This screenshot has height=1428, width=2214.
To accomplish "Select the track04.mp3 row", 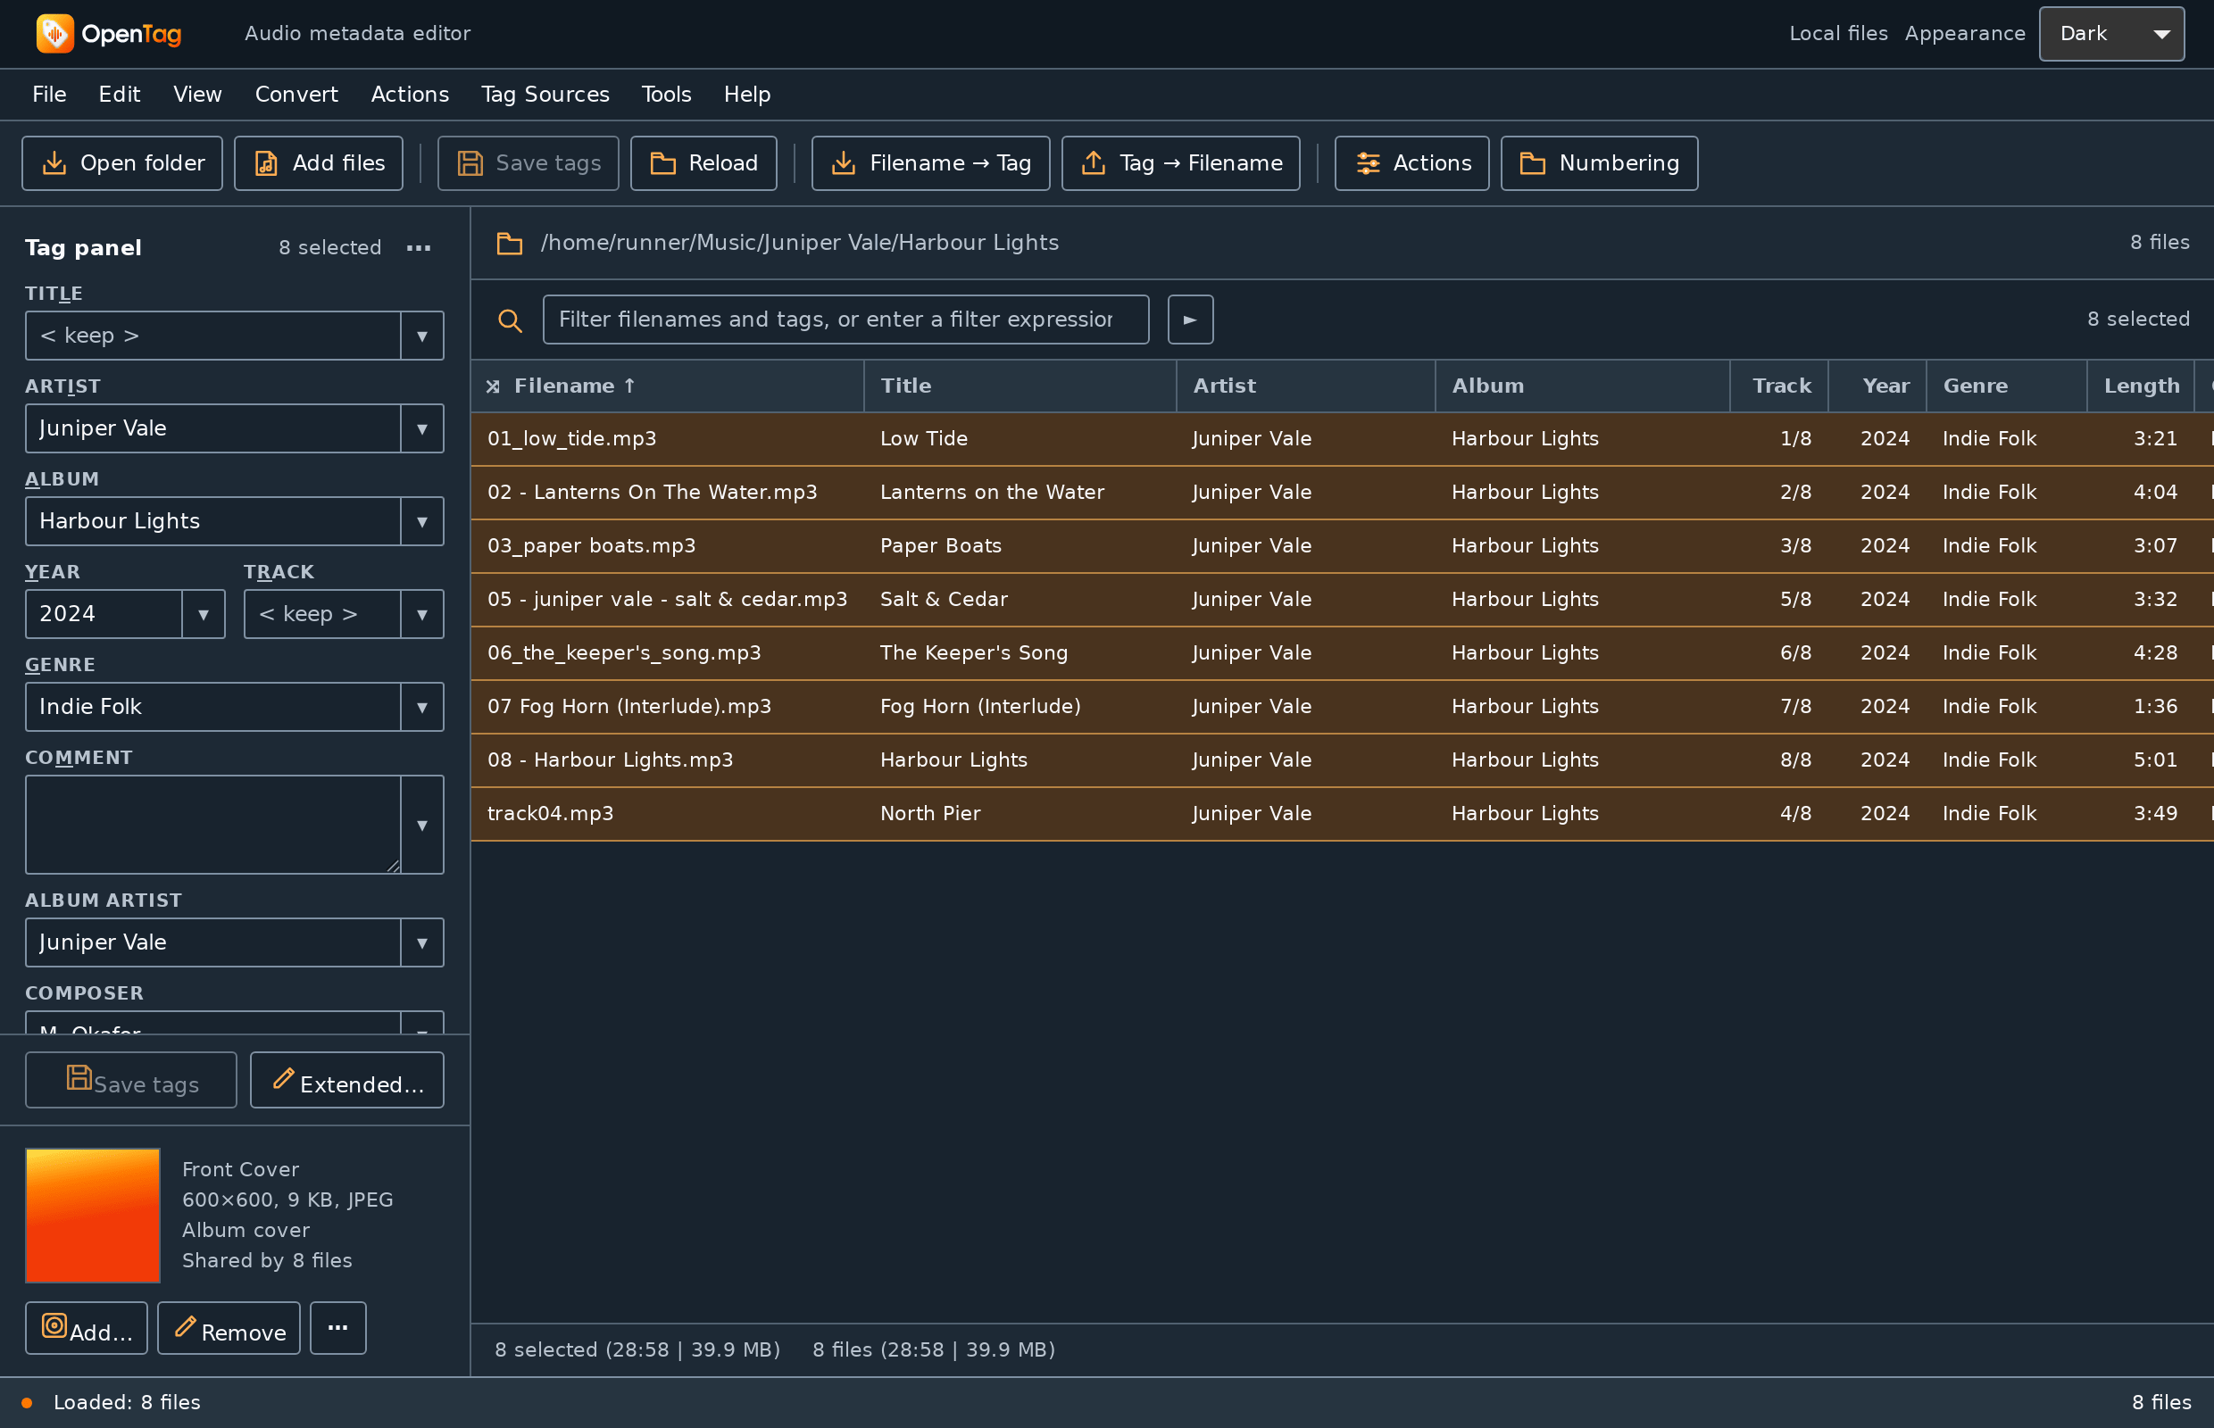I will pos(1342,814).
